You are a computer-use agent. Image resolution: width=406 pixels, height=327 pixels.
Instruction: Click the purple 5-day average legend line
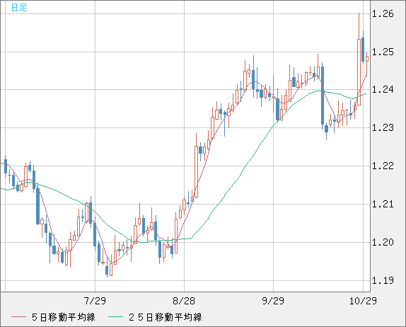pos(18,317)
